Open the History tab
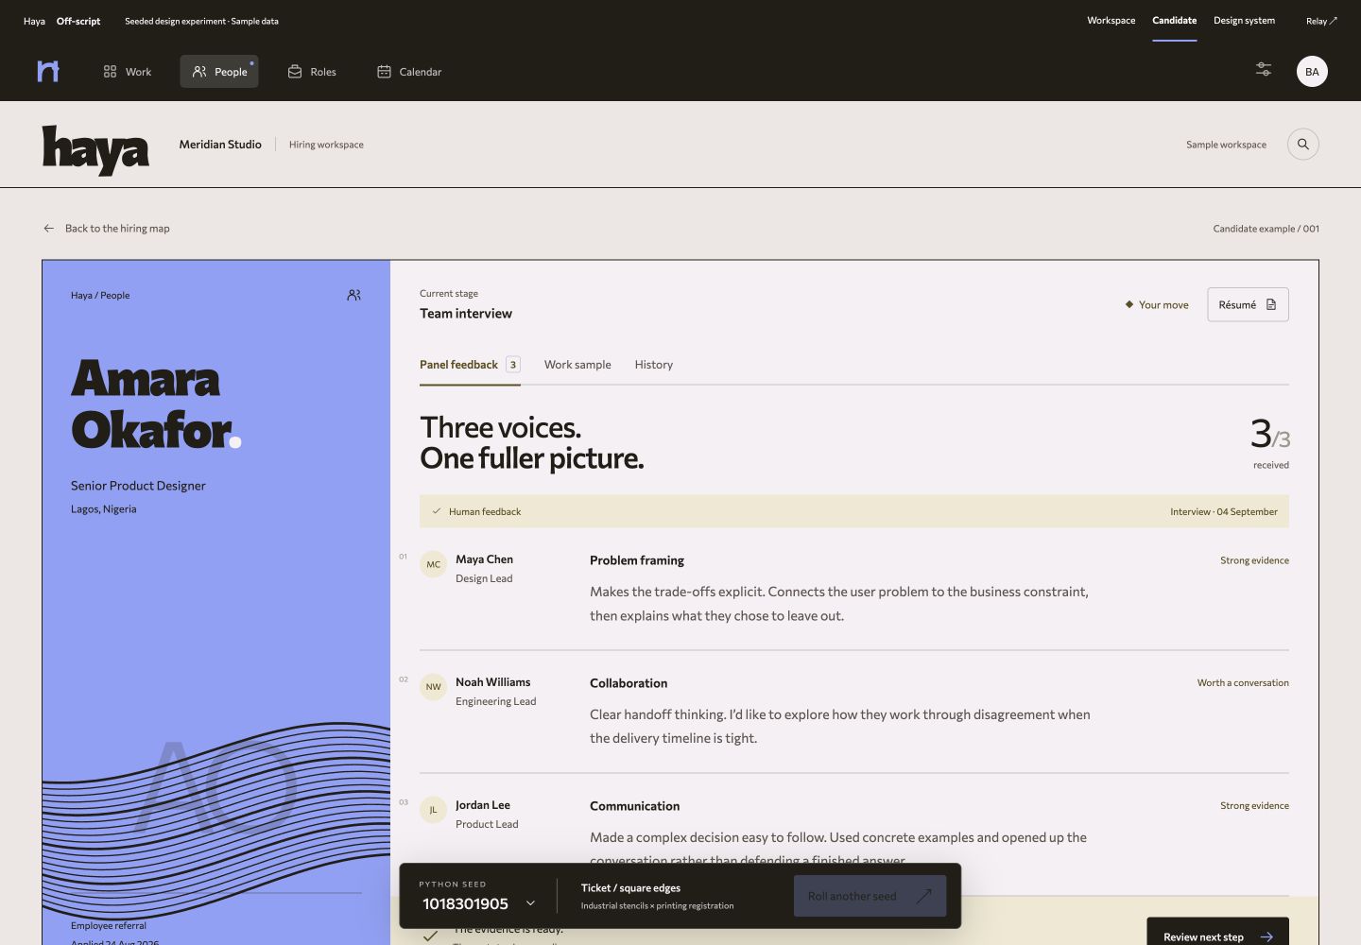 click(654, 365)
